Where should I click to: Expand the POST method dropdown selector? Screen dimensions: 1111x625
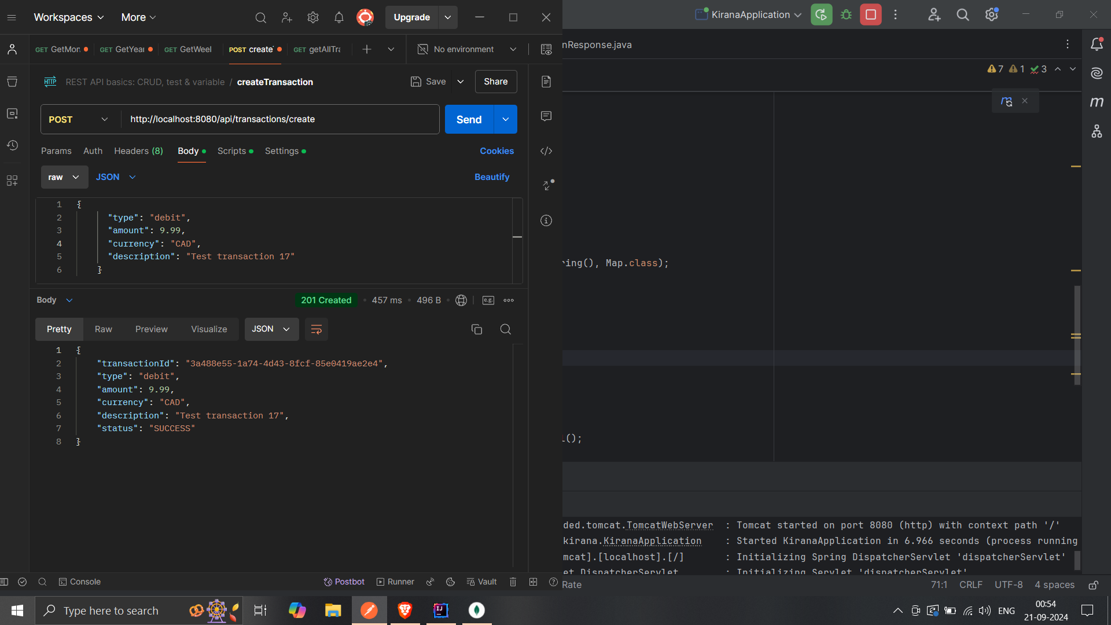tap(104, 119)
